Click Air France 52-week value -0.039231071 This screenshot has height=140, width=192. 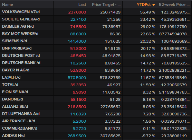(x=175, y=121)
